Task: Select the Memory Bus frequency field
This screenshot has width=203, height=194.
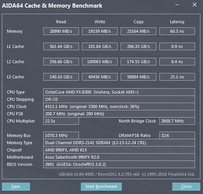Action: coord(61,135)
